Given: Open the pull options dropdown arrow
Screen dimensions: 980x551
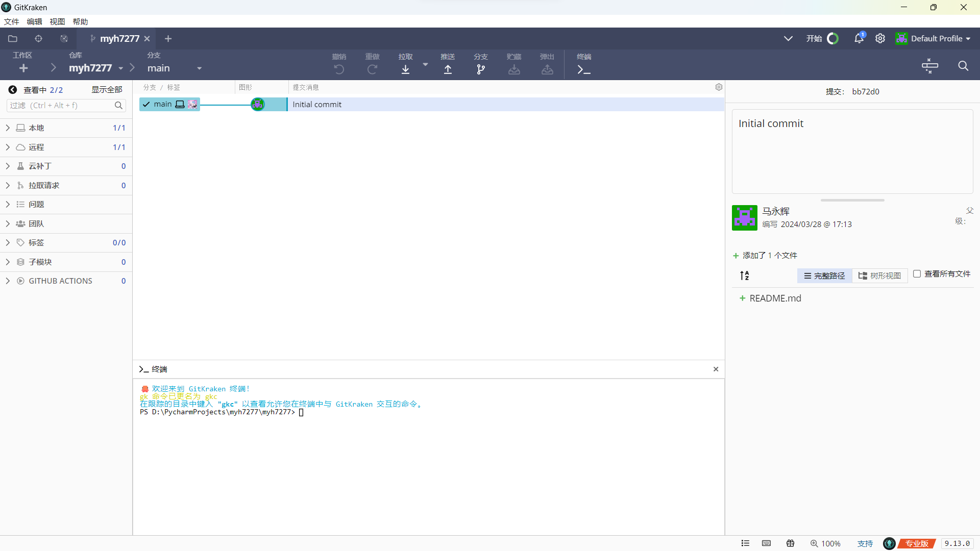Looking at the screenshot, I should pos(425,65).
